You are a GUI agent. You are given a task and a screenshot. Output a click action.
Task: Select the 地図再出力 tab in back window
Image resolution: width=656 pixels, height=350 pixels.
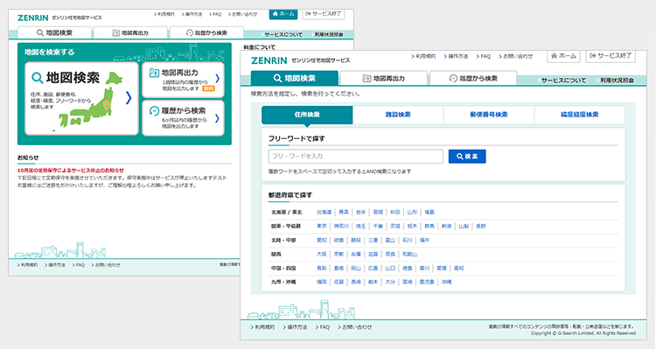(x=130, y=32)
